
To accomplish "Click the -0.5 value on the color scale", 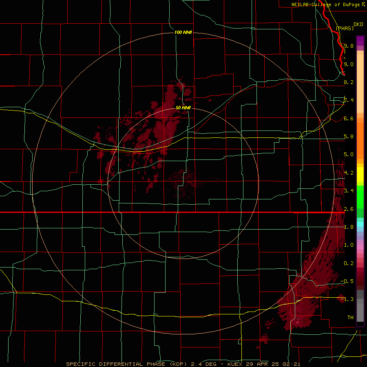I will (x=347, y=281).
